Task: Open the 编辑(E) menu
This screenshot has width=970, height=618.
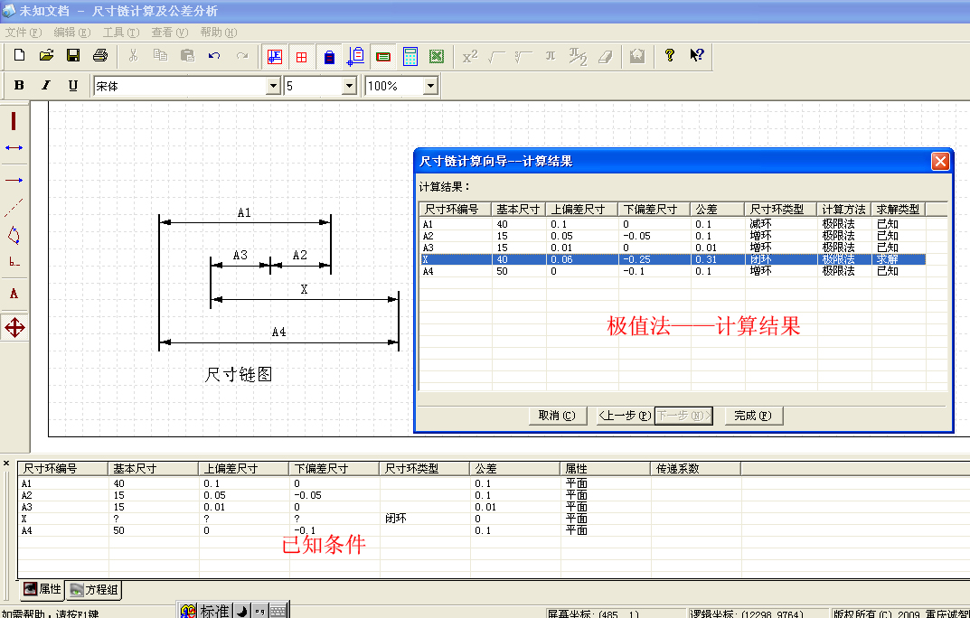Action: pos(71,33)
